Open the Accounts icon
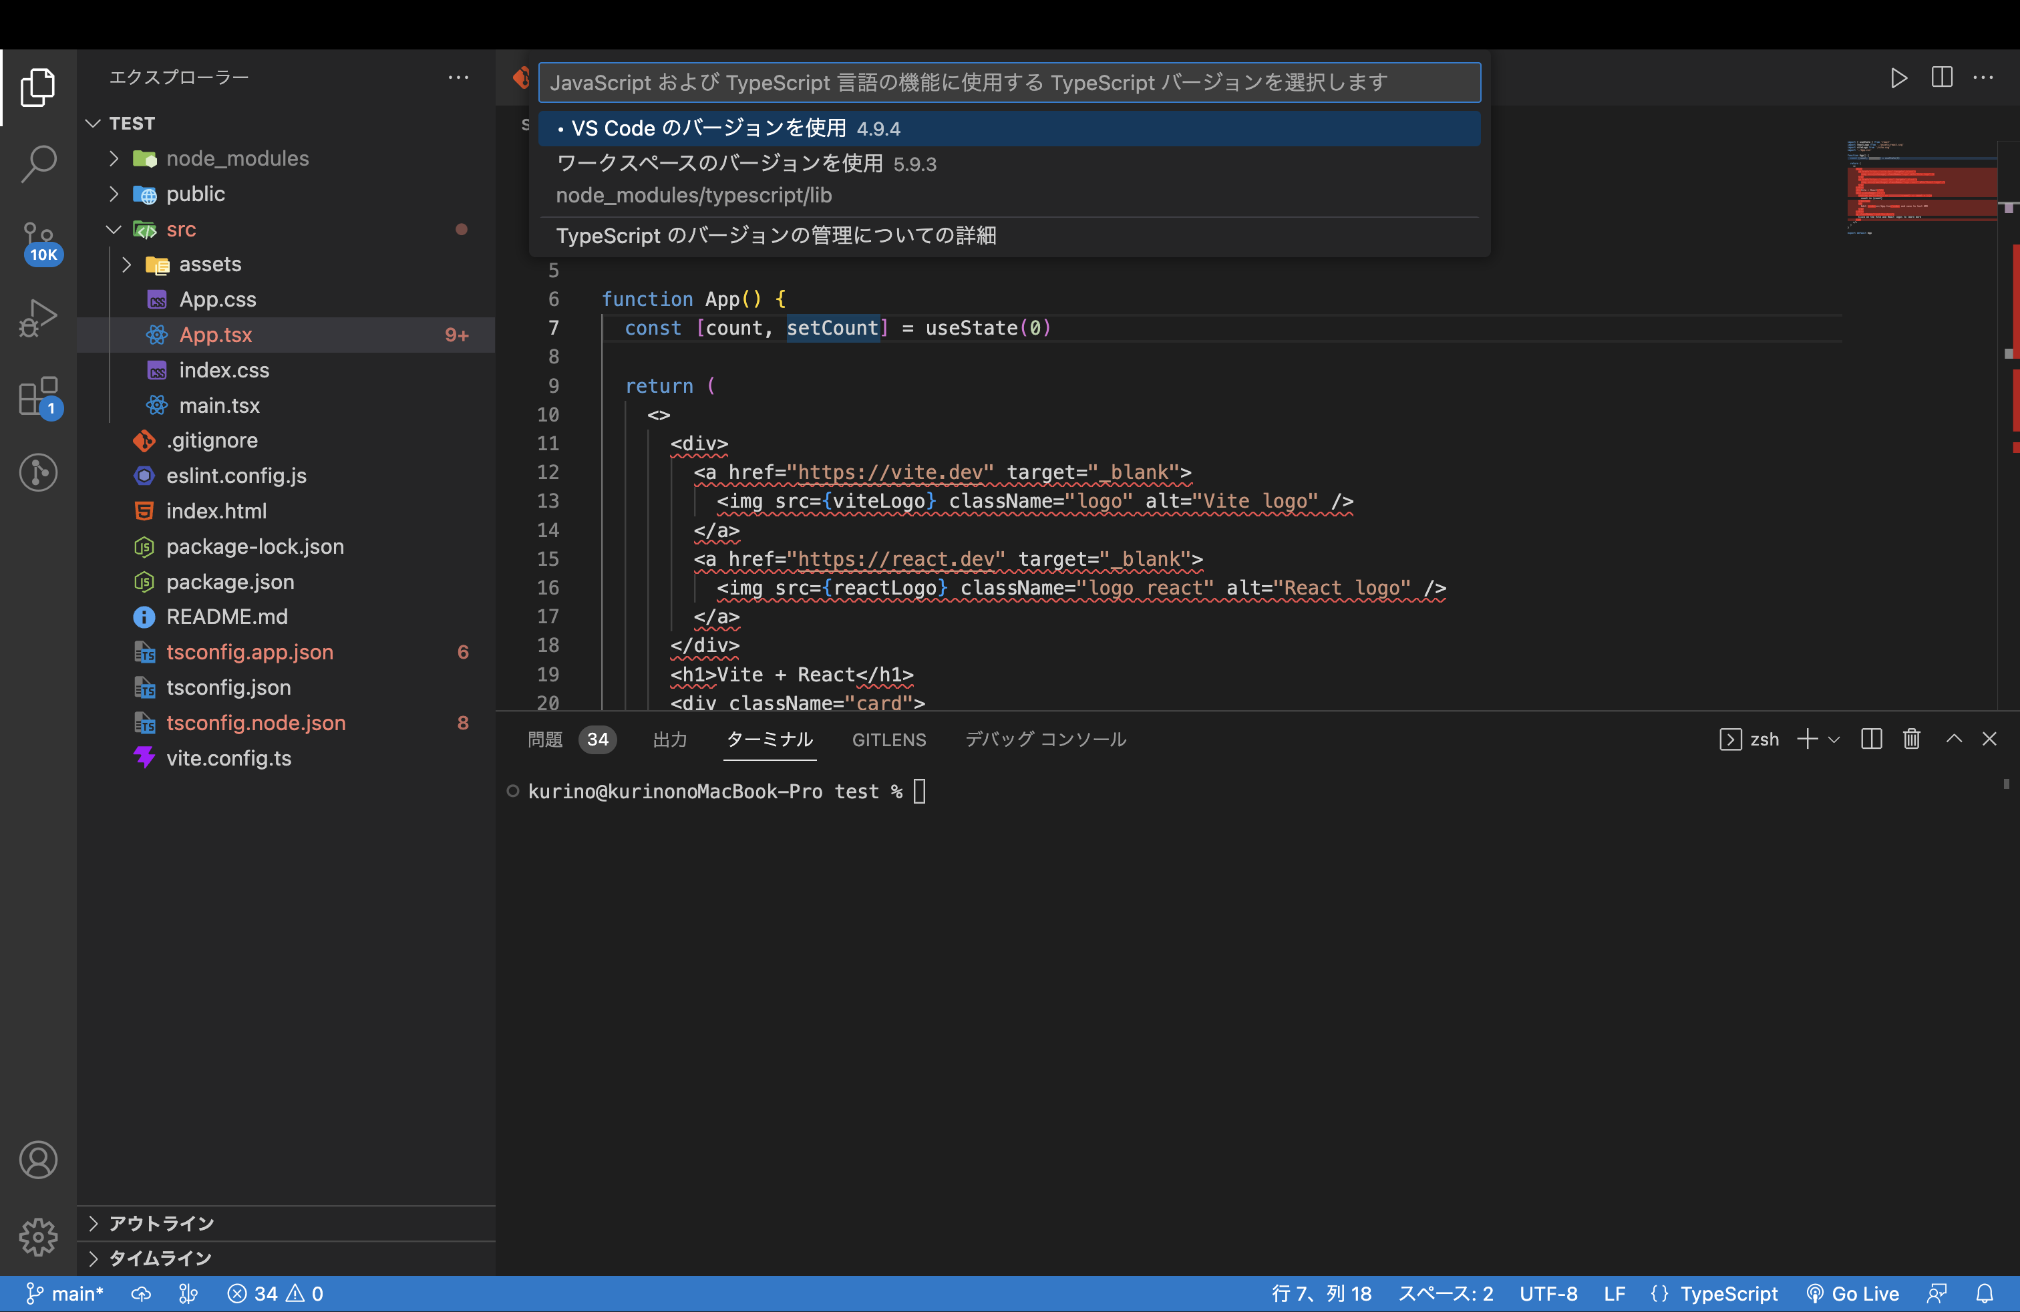 (38, 1160)
